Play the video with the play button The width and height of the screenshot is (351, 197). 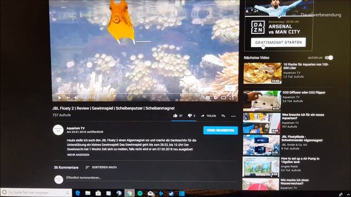click(x=60, y=97)
